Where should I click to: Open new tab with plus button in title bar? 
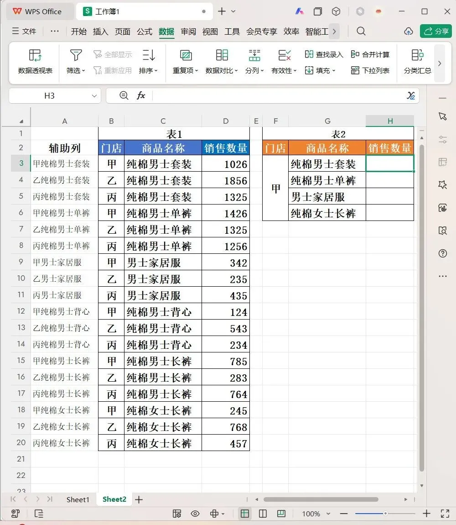point(222,11)
